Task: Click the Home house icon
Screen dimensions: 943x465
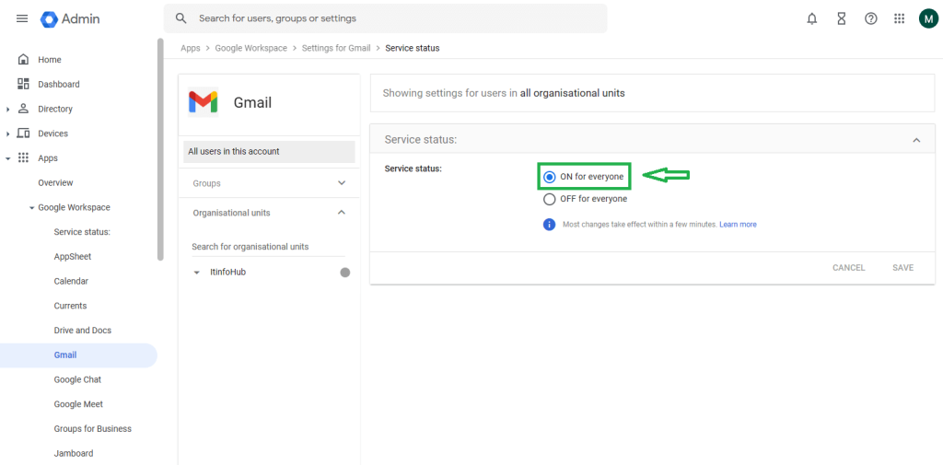Action: click(23, 60)
